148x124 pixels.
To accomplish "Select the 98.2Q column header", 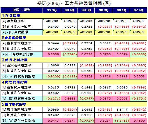I will coord(104,10).
